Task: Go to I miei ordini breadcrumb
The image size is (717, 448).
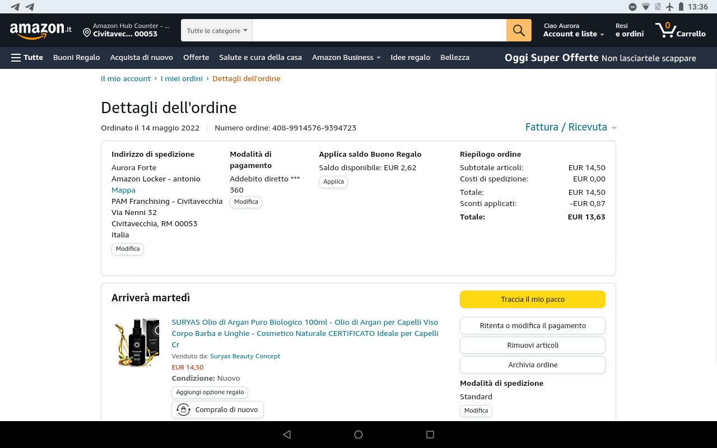Action: [181, 78]
